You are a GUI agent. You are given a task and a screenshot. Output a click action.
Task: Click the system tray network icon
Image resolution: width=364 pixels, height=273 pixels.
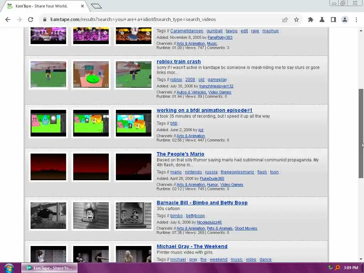(x=330, y=268)
